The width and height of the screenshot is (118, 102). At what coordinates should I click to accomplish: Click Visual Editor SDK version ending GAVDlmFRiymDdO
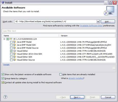coord(87,57)
